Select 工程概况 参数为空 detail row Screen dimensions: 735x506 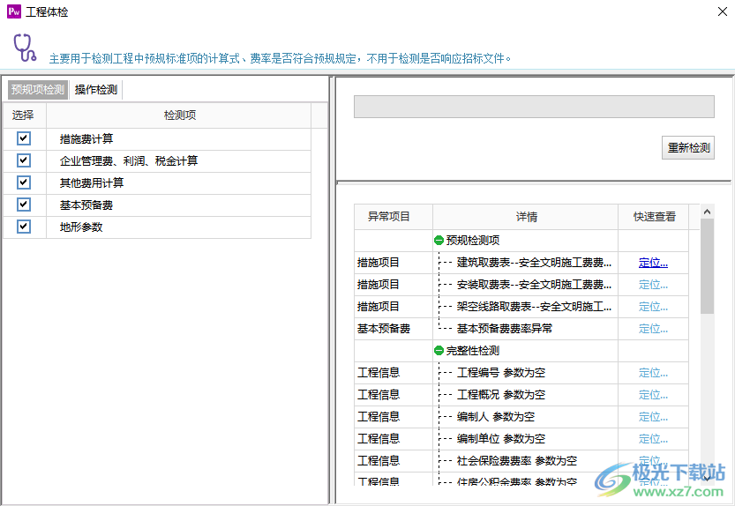pyautogui.click(x=501, y=395)
